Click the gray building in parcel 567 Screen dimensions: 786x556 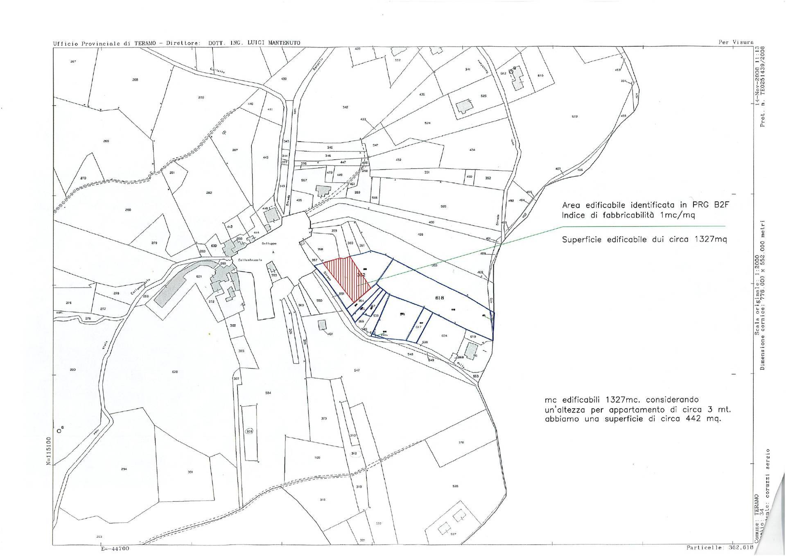click(x=323, y=191)
